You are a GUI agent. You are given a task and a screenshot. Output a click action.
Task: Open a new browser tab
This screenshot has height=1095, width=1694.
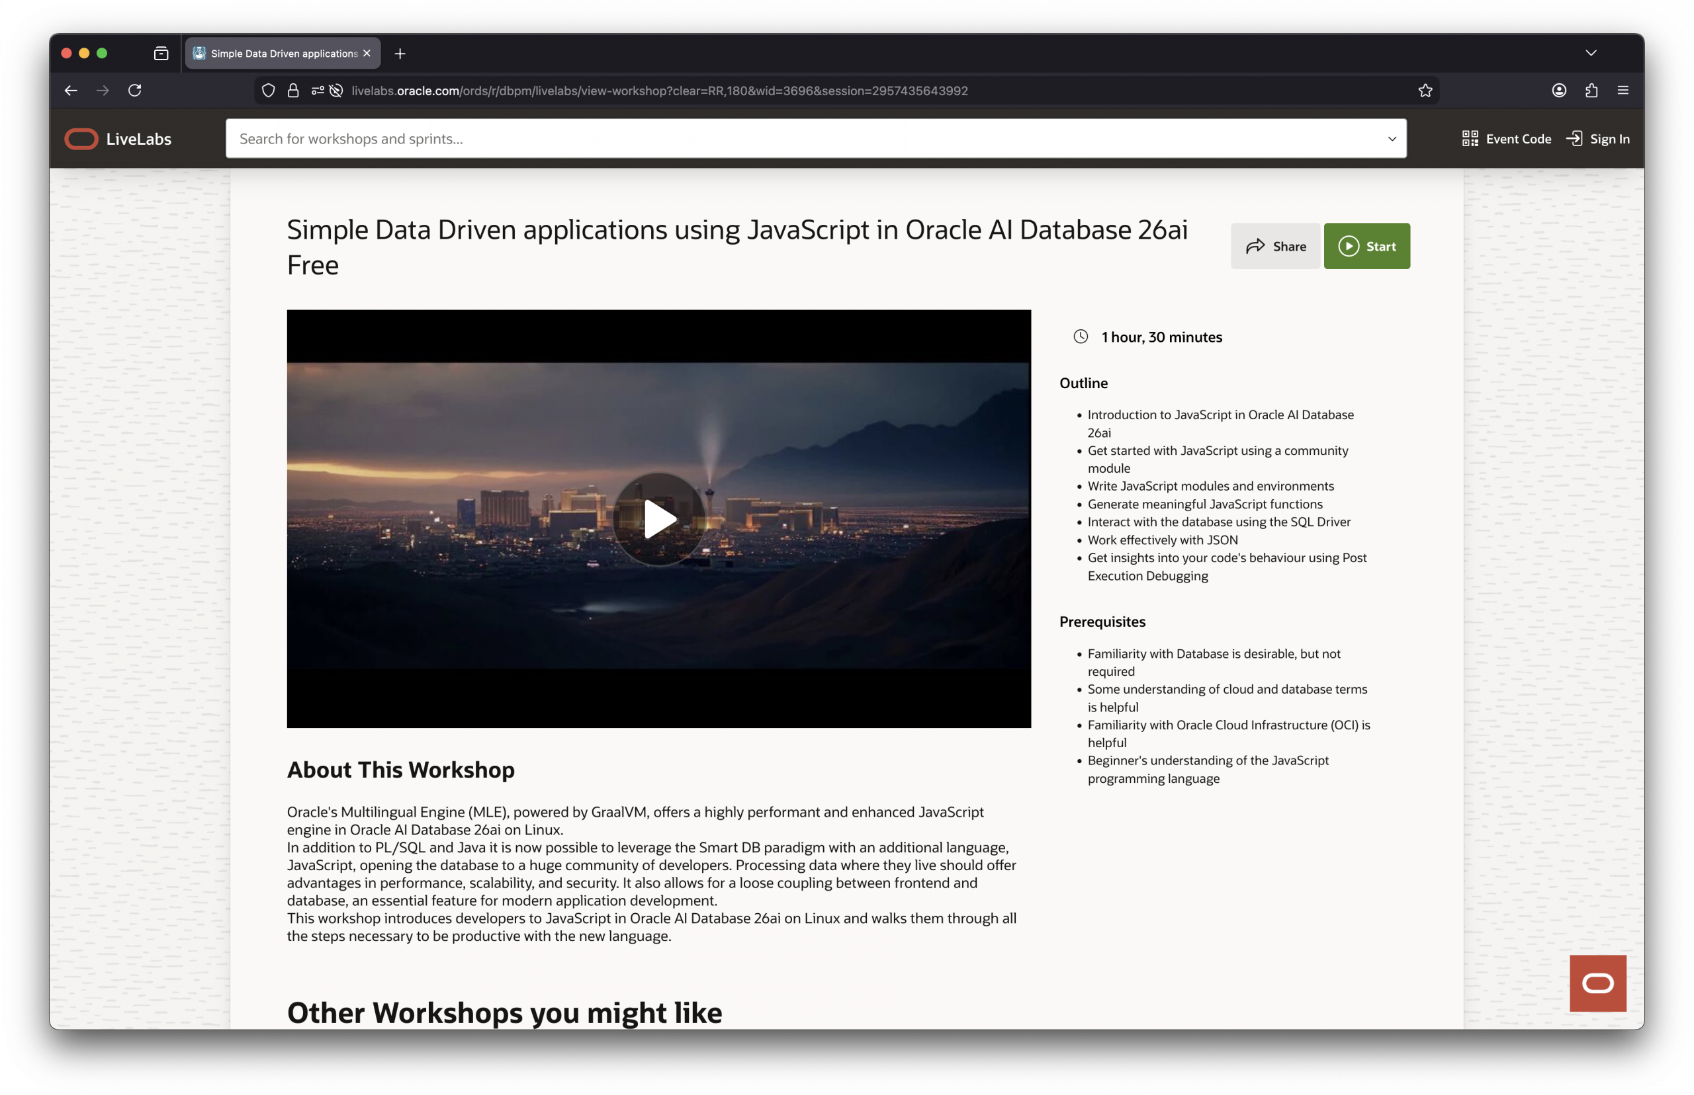(x=400, y=53)
